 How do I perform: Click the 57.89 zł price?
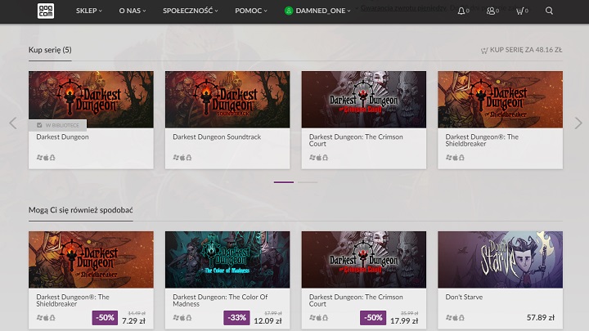[541, 318]
